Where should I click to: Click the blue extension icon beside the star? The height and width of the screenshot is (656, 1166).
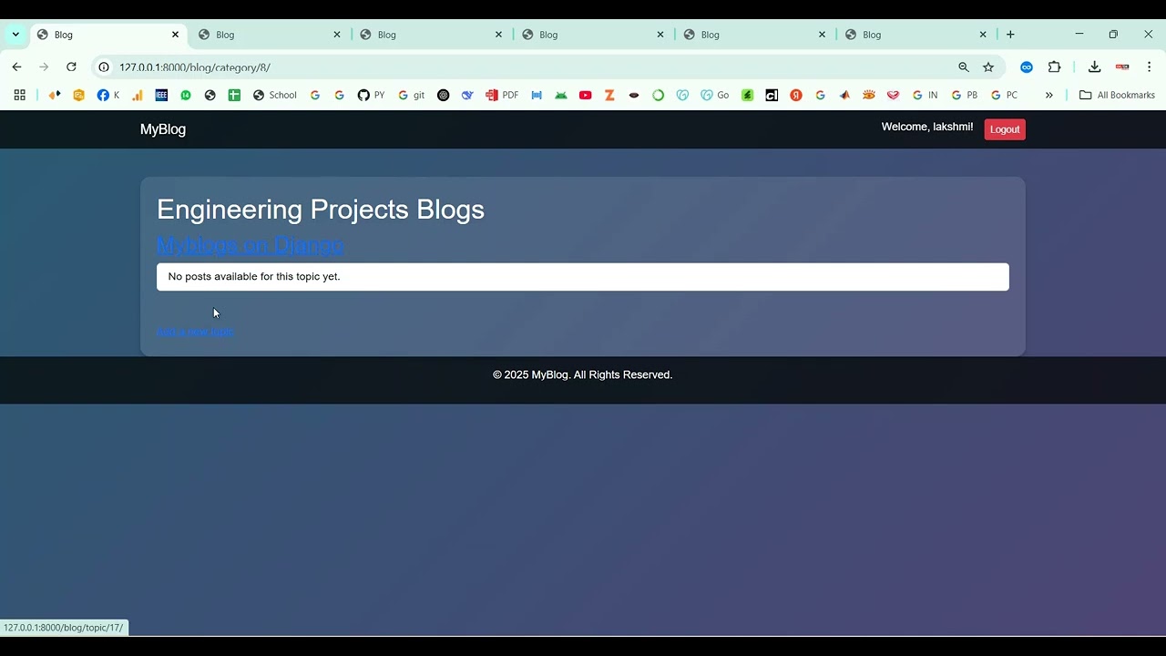pos(1027,67)
